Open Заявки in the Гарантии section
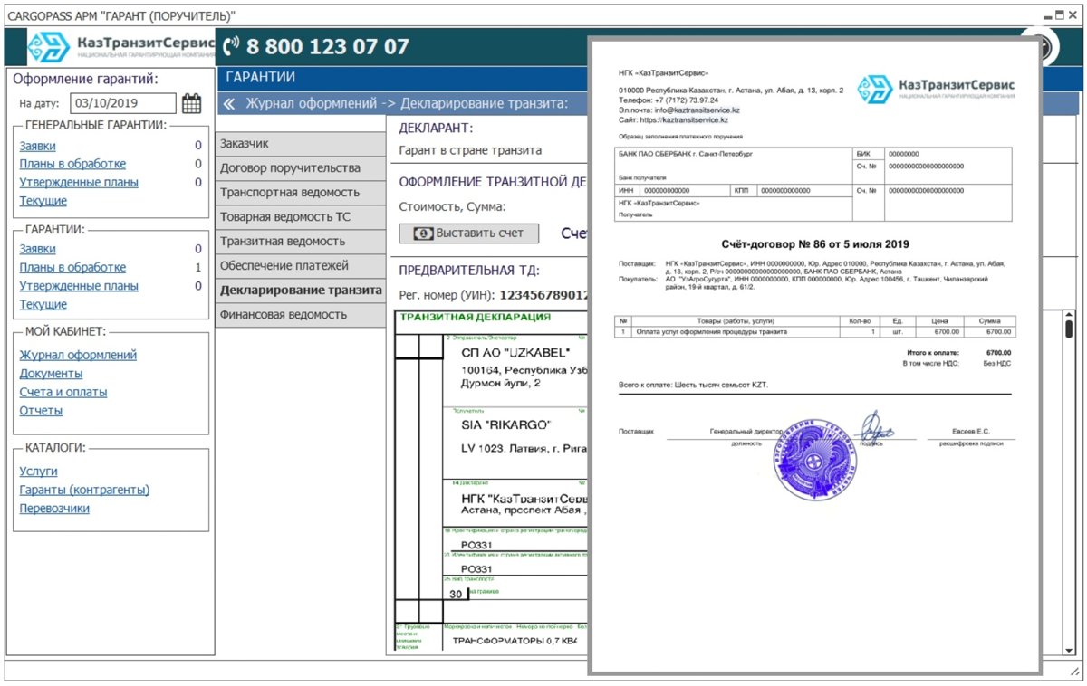Viewport: 1087px width, 686px height. tap(37, 249)
